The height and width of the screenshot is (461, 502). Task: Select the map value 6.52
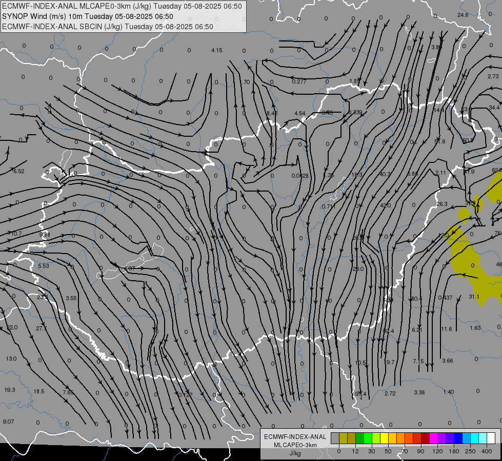coord(18,171)
